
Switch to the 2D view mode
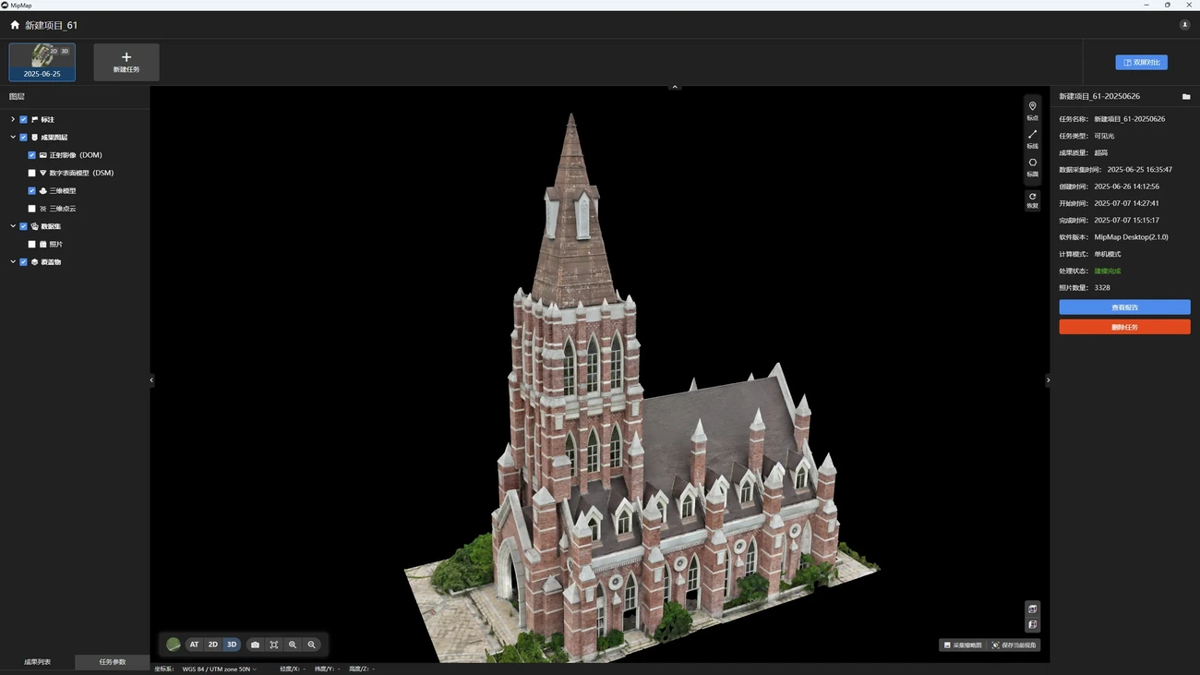coord(212,645)
